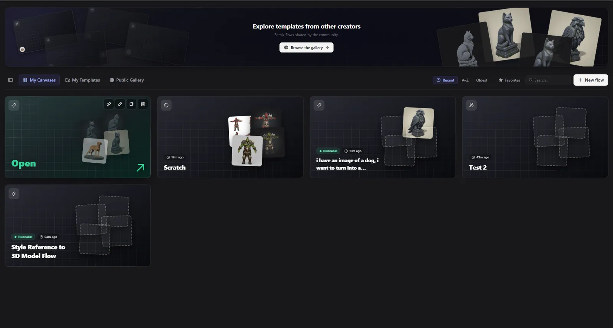
Task: Click orc character thumbnail in Scratch card
Action: coord(247,150)
